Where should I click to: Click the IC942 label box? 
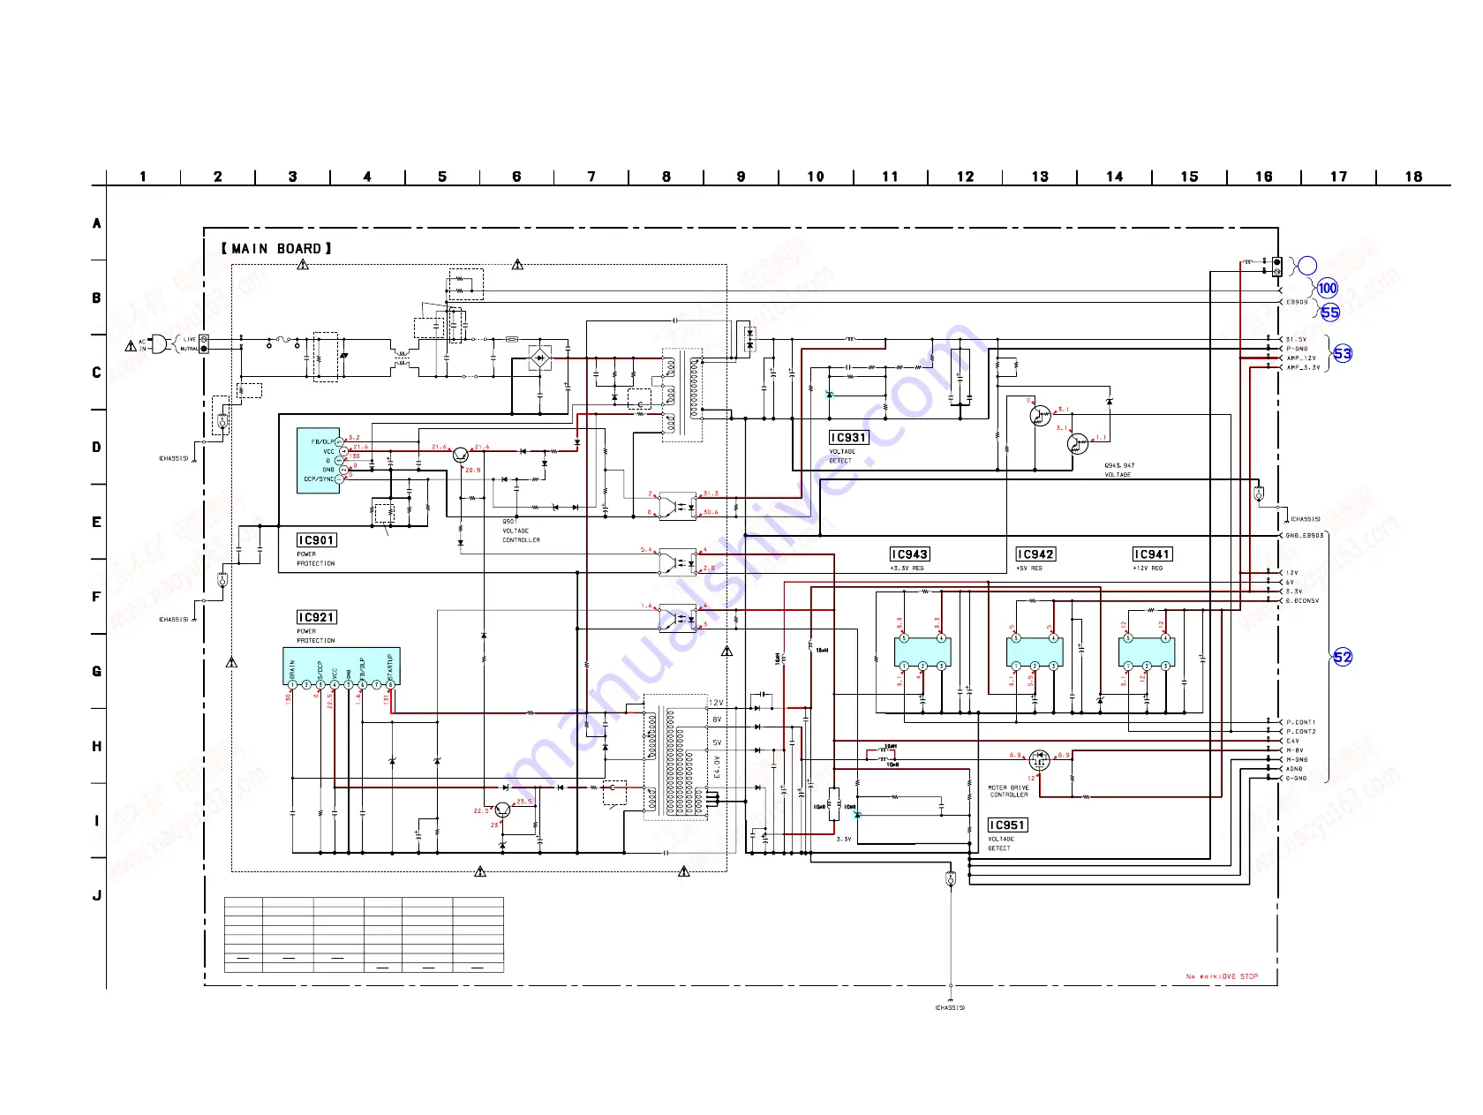[1035, 554]
